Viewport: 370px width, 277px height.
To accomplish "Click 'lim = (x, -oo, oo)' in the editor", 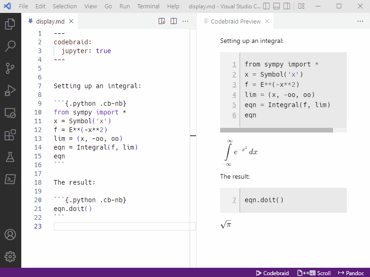I will [x=88, y=139].
